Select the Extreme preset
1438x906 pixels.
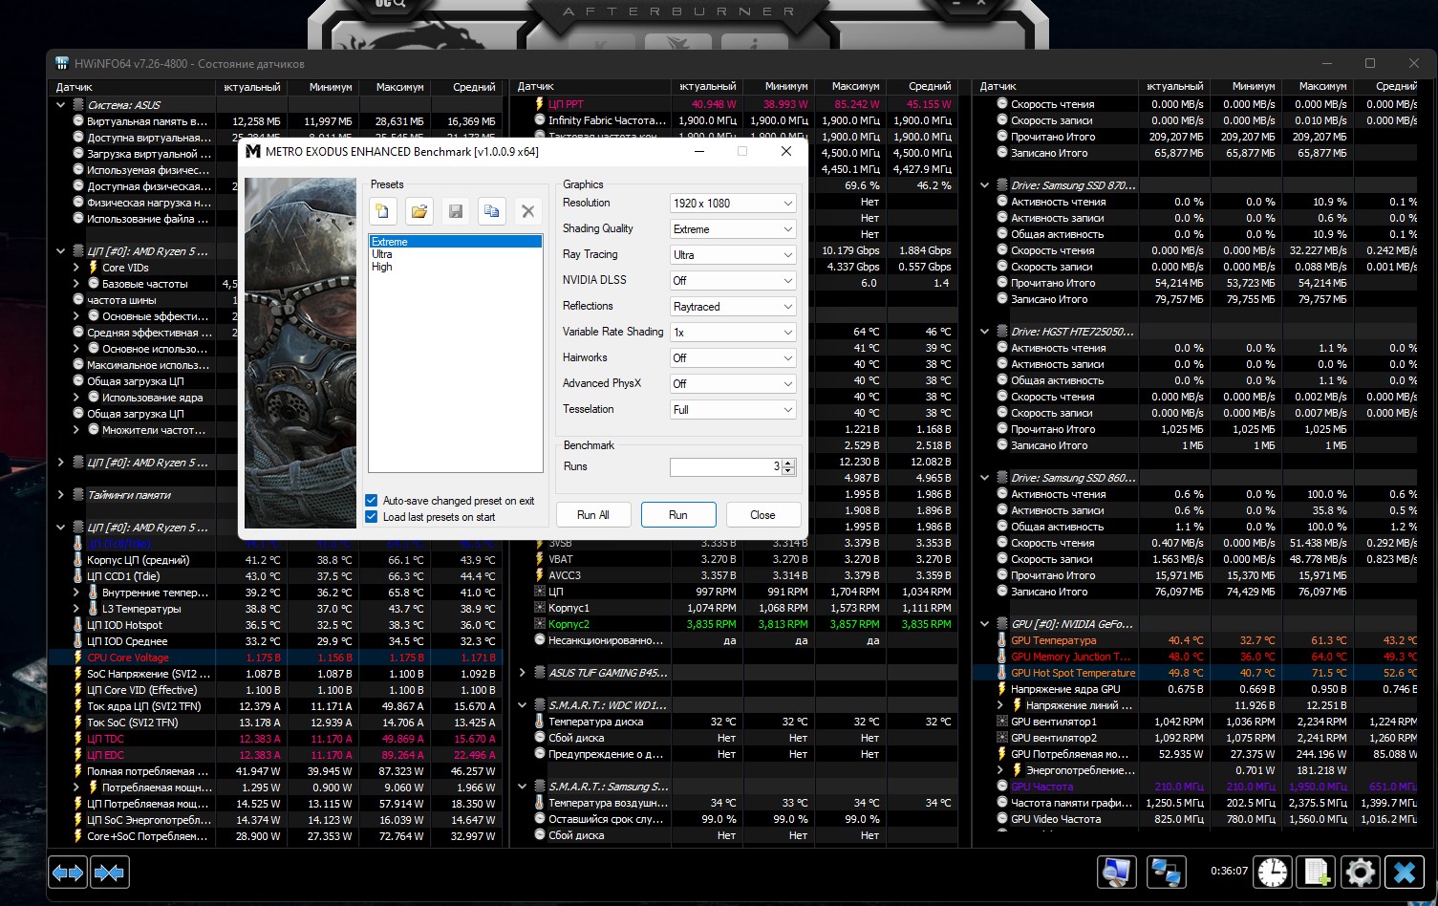click(x=455, y=242)
